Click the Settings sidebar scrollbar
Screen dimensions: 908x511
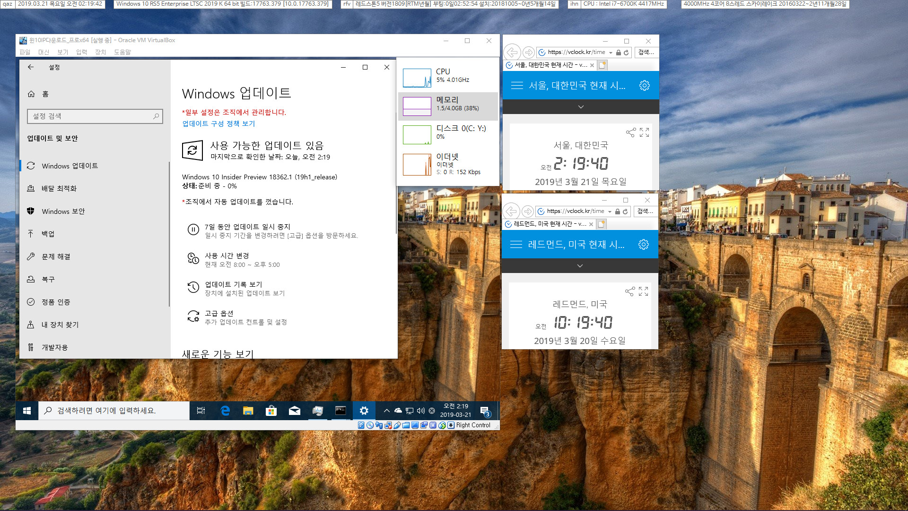coord(169,234)
